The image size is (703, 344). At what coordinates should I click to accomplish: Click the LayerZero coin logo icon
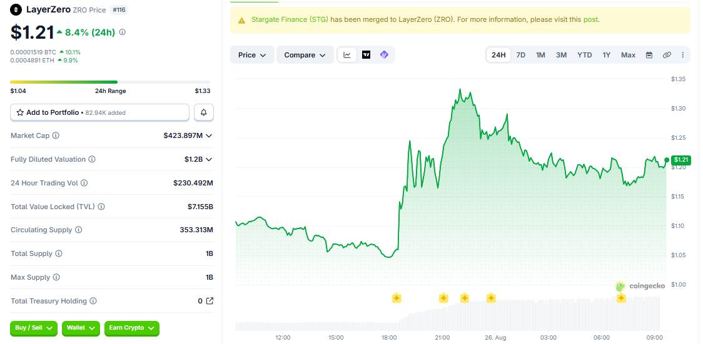tap(16, 9)
